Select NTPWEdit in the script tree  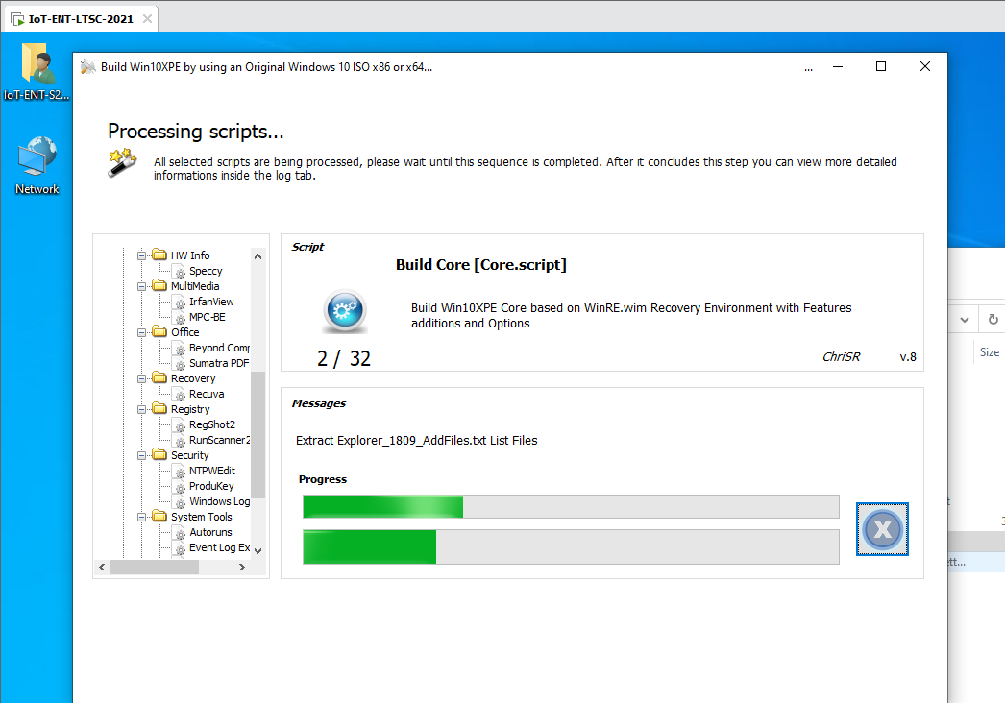[212, 471]
